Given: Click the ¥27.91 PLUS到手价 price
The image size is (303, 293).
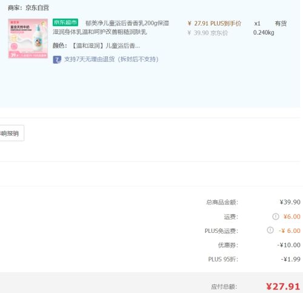Looking at the screenshot, I should pos(214,24).
